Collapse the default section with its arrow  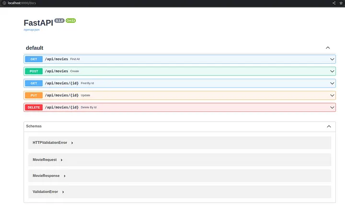click(x=328, y=48)
